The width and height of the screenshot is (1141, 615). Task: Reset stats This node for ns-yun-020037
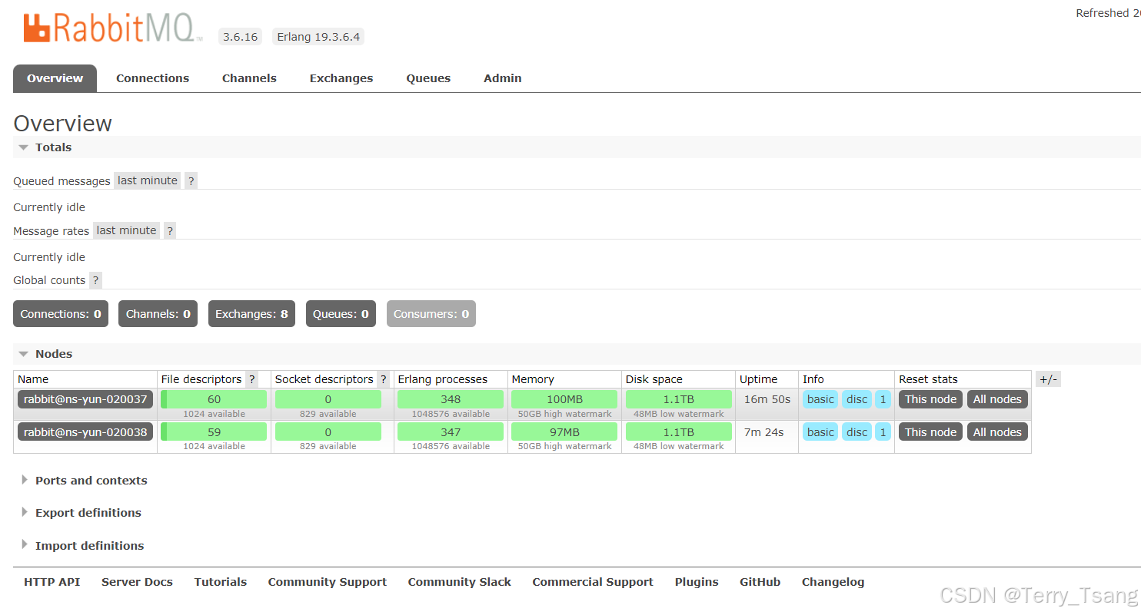[930, 399]
